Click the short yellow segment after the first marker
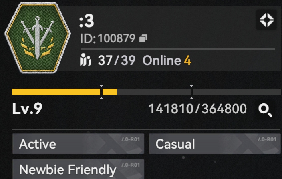 (110, 92)
